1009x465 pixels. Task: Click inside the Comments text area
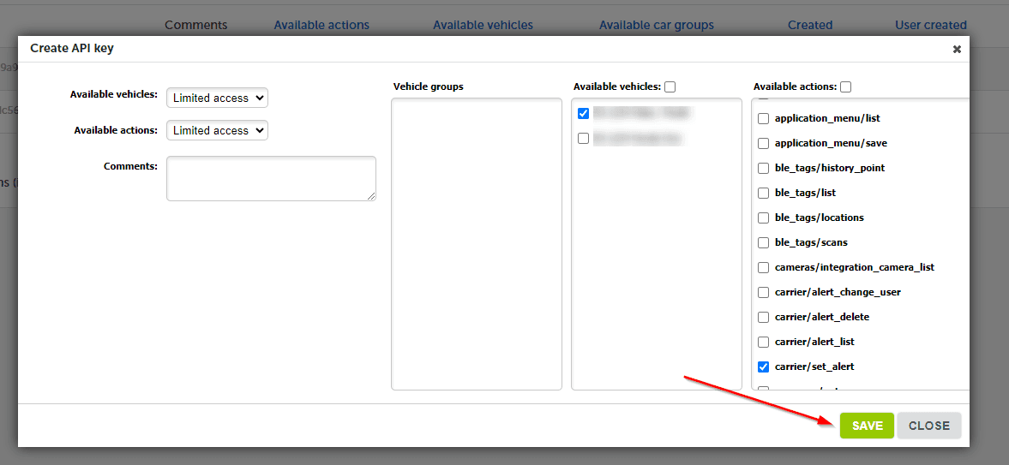click(x=271, y=178)
